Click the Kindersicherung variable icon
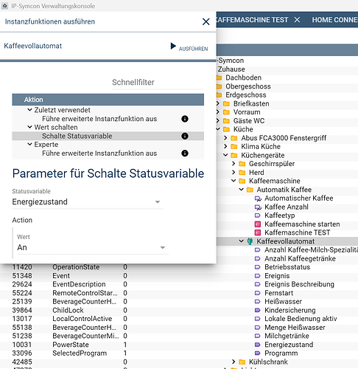The image size is (358, 369). click(x=257, y=310)
